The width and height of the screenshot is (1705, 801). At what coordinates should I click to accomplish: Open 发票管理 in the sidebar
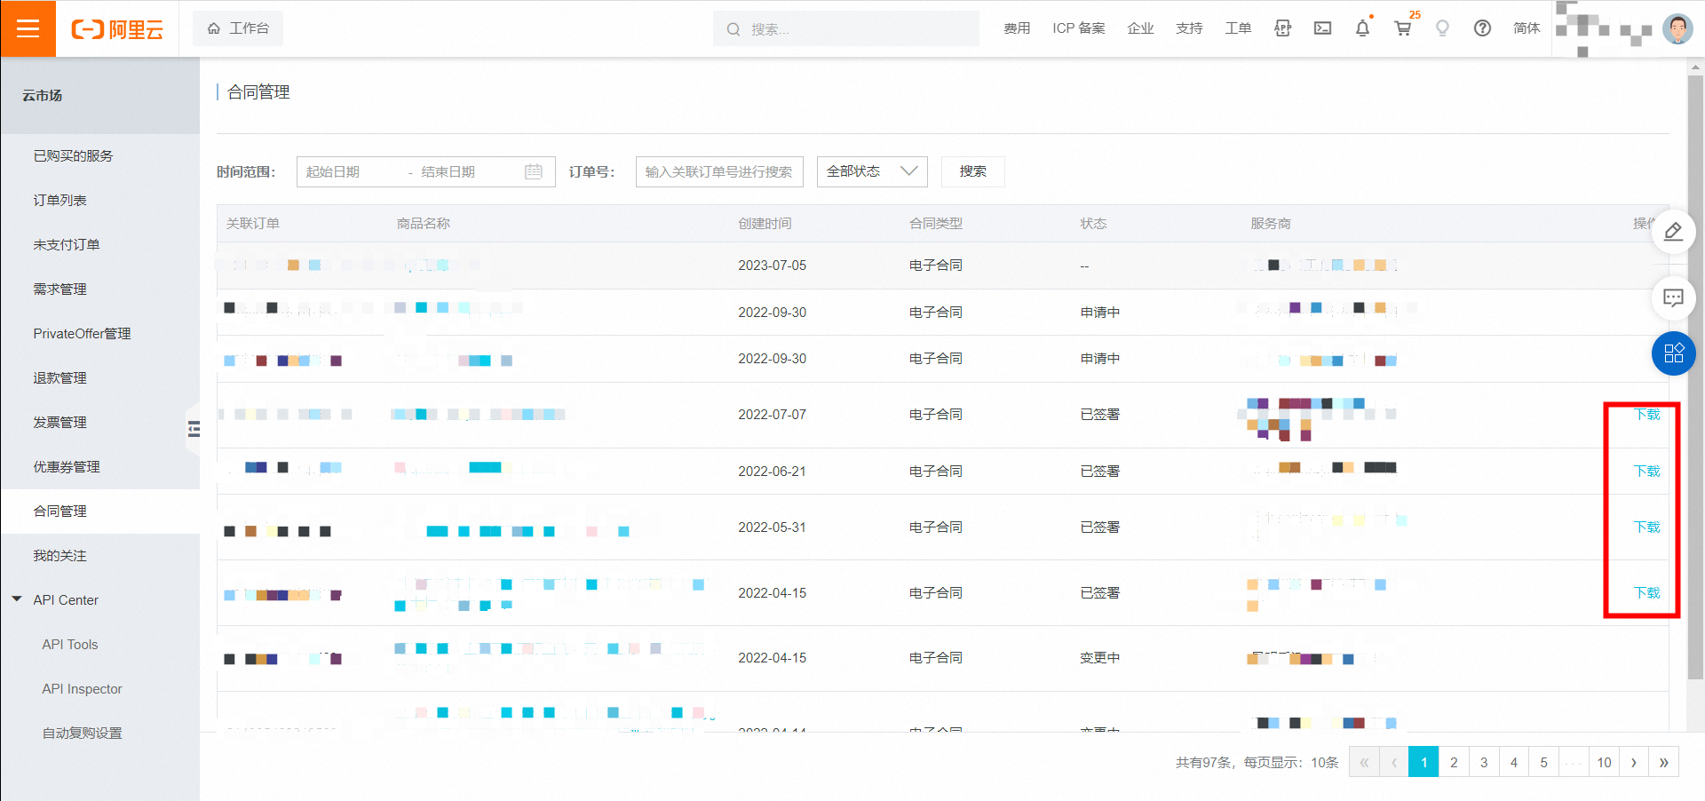click(x=60, y=423)
